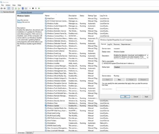
Task: Select the General tab in properties dialog
Action: [x=103, y=44]
